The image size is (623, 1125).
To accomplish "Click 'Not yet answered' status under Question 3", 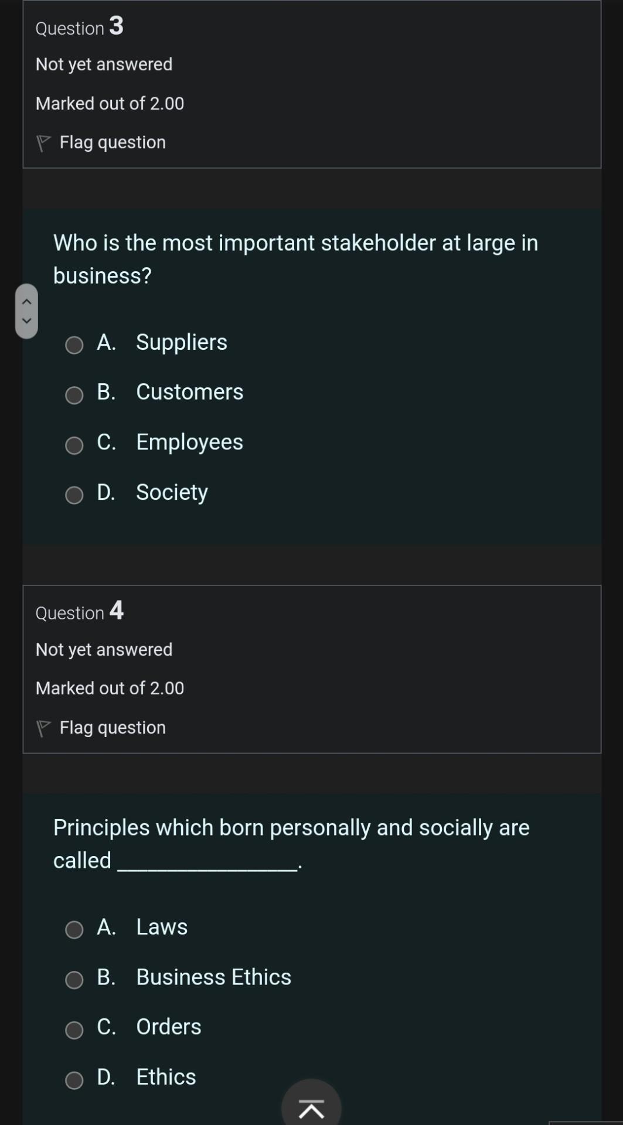I will tap(104, 64).
